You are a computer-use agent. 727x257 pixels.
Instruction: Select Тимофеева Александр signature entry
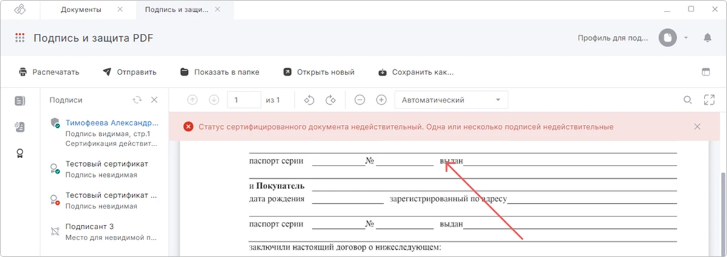(104, 133)
